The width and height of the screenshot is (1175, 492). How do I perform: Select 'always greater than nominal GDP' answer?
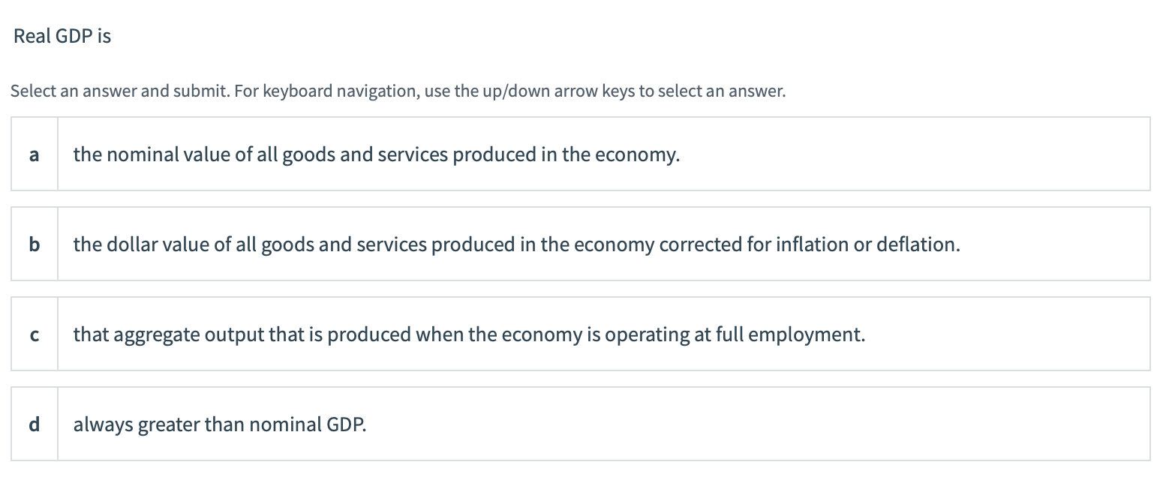pos(219,424)
